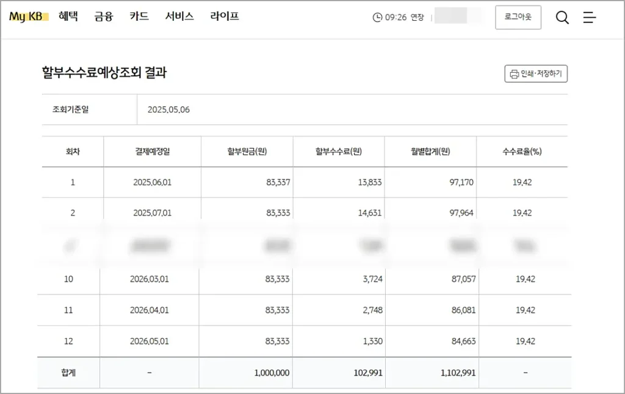Image resolution: width=625 pixels, height=394 pixels.
Task: Select payment date 2026.04.01
Action: (150, 310)
